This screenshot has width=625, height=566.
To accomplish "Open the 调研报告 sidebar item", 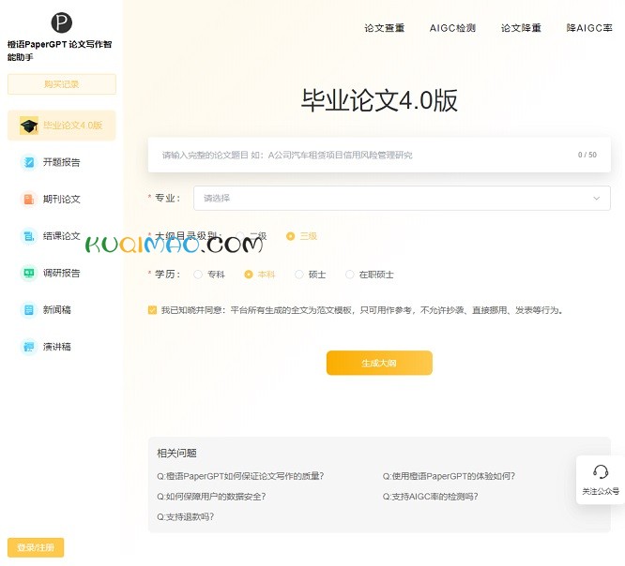I will tap(61, 273).
